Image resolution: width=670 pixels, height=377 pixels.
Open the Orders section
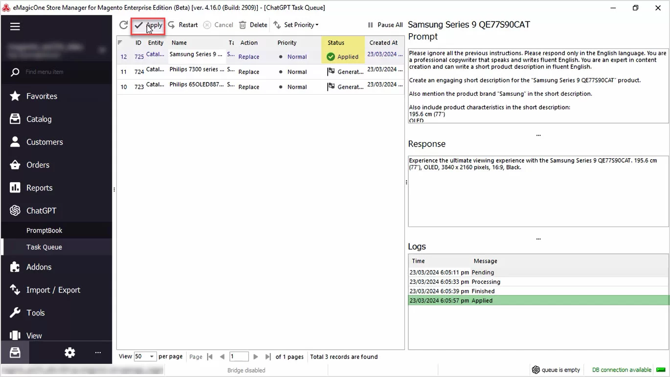[x=56, y=165]
